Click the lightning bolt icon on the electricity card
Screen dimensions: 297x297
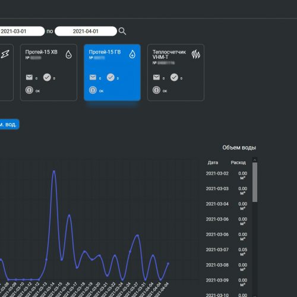coord(5,54)
